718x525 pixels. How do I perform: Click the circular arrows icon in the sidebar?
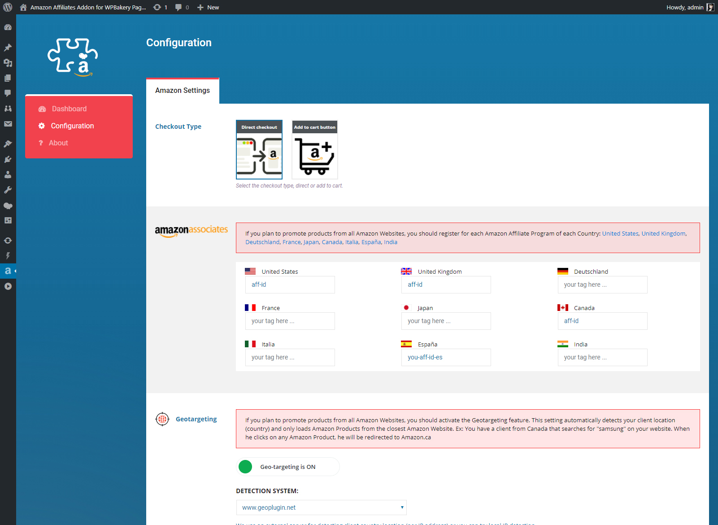8,241
